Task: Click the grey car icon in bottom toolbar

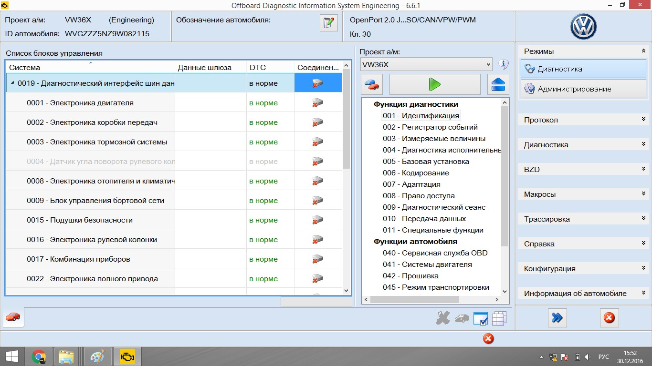Action: tap(462, 318)
